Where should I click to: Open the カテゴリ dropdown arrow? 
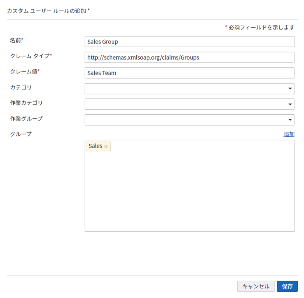(x=290, y=89)
